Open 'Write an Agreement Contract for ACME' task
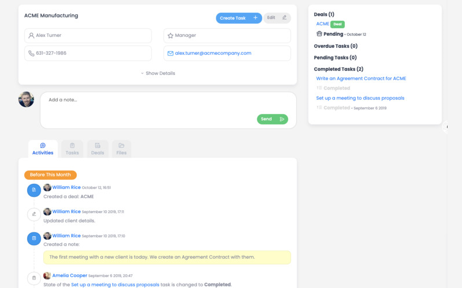Screen dimensions: 462x288 (x=361, y=78)
